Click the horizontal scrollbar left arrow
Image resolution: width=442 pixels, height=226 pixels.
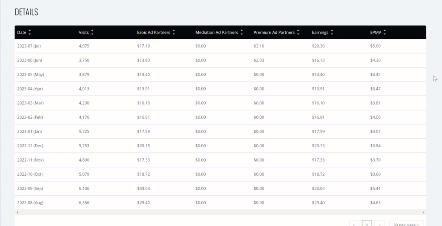click(17, 212)
